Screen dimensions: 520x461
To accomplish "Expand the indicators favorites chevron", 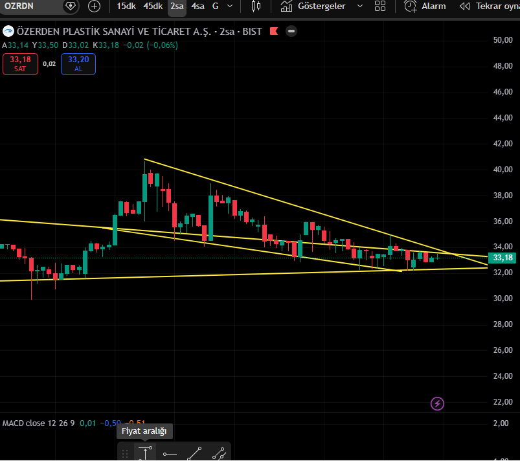I will pos(360,6).
